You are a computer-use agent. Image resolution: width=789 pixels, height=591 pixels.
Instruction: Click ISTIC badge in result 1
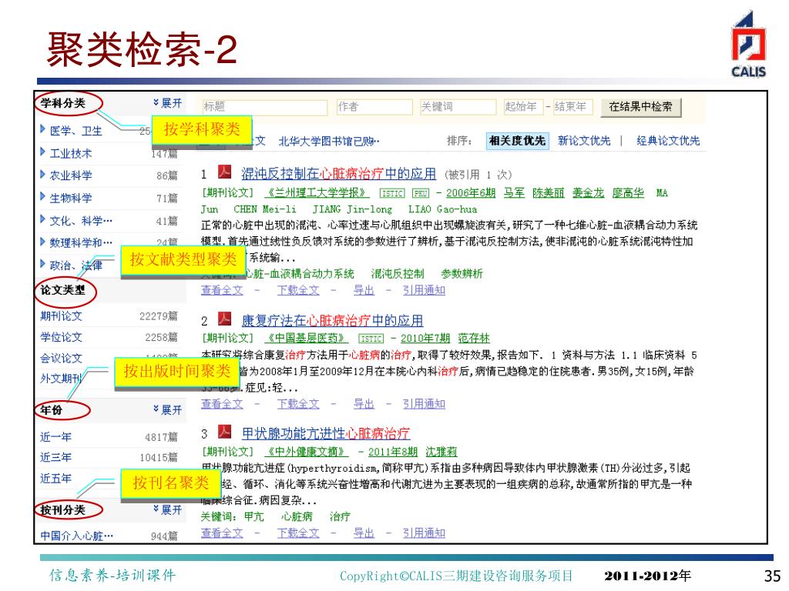click(392, 193)
